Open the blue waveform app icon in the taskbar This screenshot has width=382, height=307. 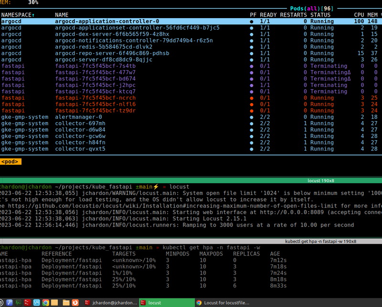click(37, 302)
